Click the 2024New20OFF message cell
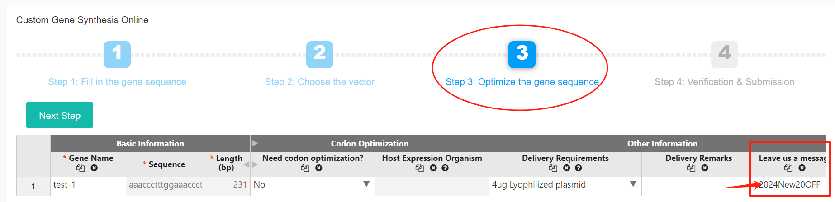Screen dimensions: 835x202 [791, 185]
